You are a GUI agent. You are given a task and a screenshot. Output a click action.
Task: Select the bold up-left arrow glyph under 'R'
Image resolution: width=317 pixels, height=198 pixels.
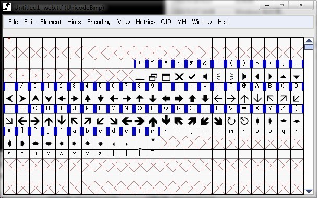179,120
